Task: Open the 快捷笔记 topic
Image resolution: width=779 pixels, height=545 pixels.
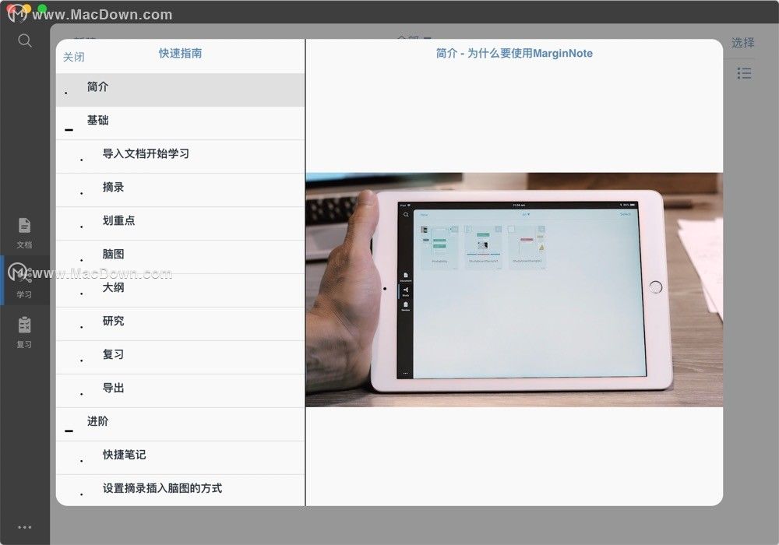Action: click(180, 458)
